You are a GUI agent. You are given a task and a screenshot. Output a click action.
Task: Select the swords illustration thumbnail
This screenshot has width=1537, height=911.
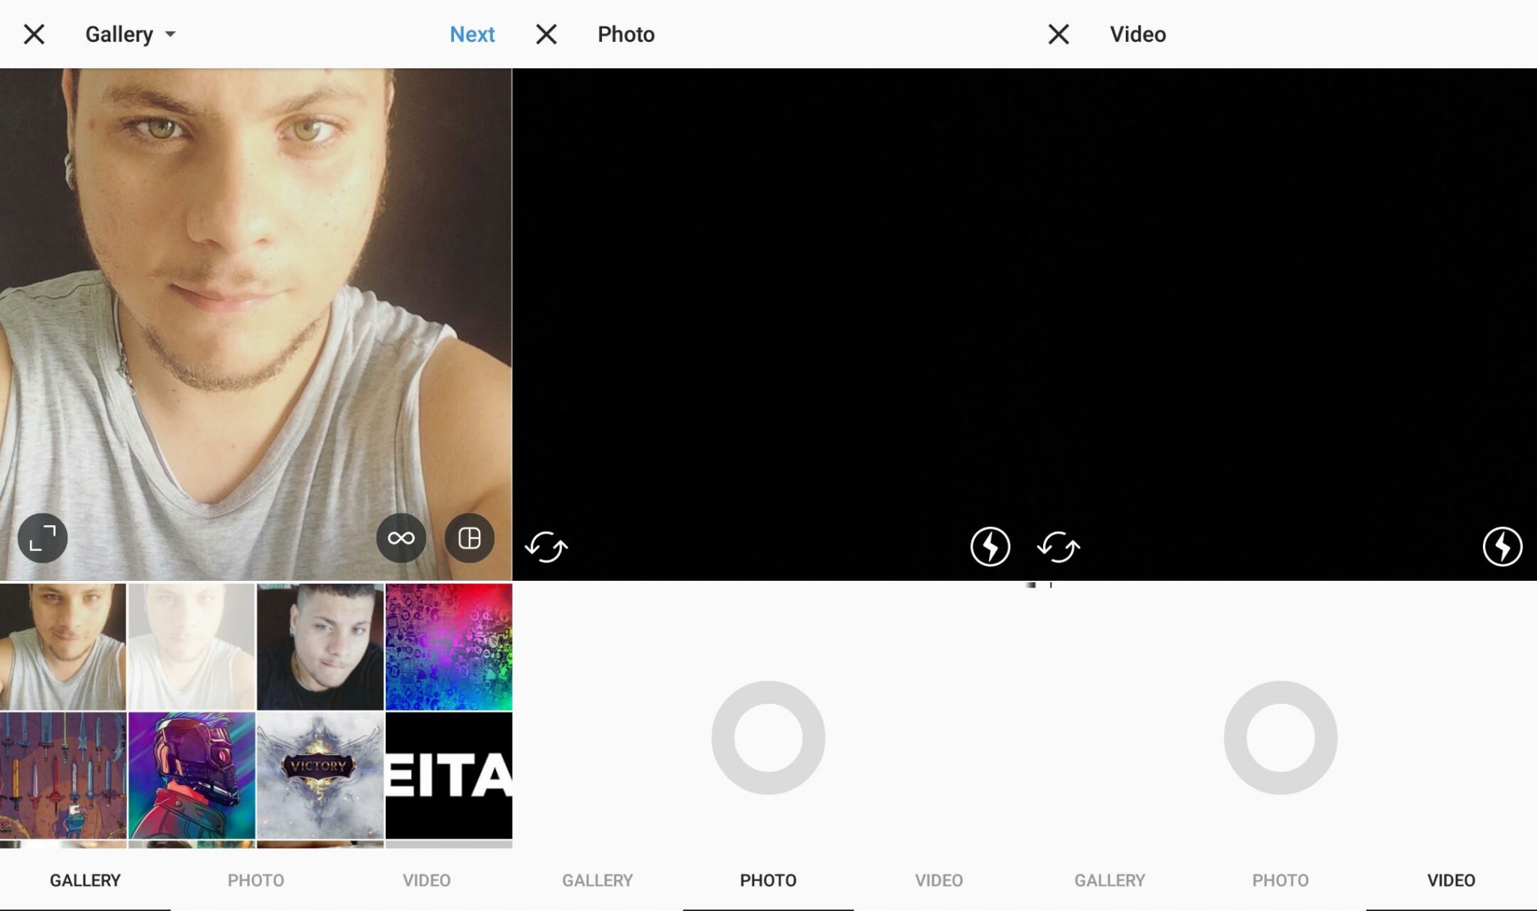point(63,775)
